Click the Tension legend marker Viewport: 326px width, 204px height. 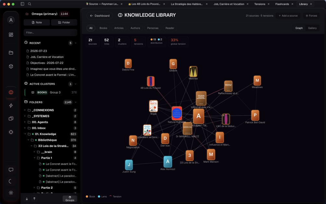111,196
